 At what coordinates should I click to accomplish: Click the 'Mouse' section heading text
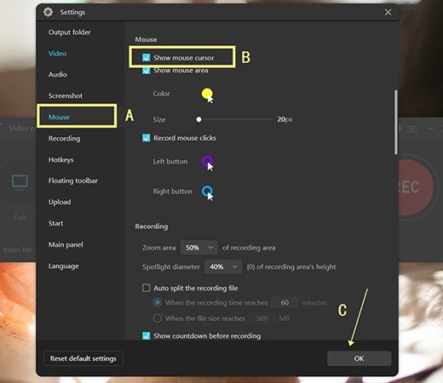point(146,39)
